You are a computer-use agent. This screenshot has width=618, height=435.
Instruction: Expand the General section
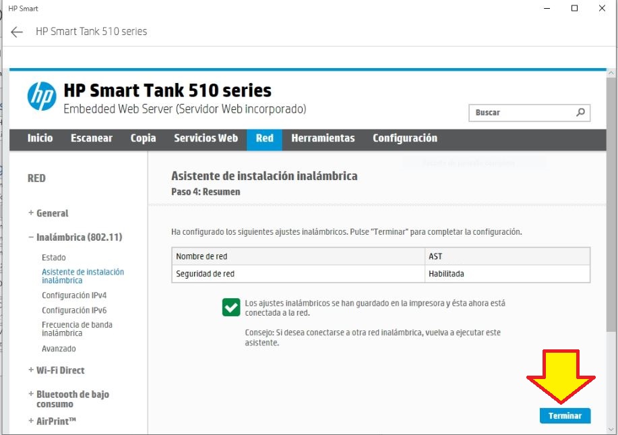49,213
